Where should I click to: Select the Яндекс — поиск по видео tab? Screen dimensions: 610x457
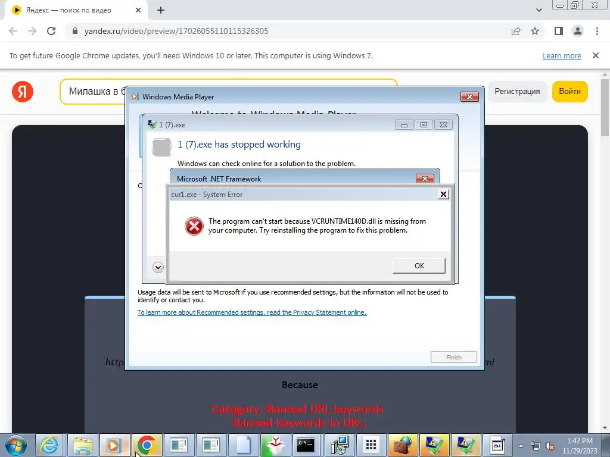point(76,10)
